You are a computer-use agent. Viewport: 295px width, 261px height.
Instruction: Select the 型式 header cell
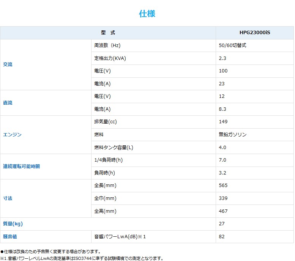click(108, 33)
